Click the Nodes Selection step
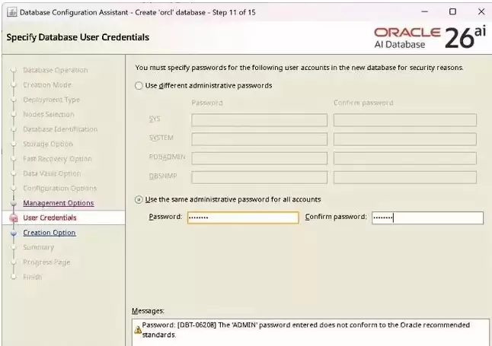492x346 pixels. [x=49, y=114]
